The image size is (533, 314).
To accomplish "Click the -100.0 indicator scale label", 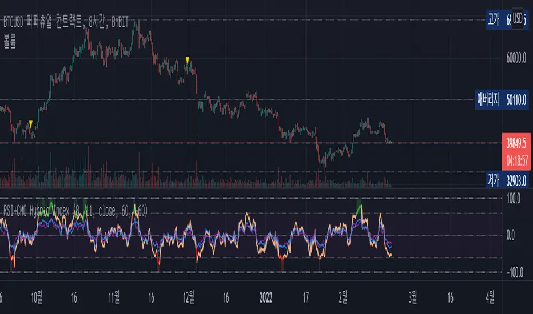I will click(x=515, y=272).
